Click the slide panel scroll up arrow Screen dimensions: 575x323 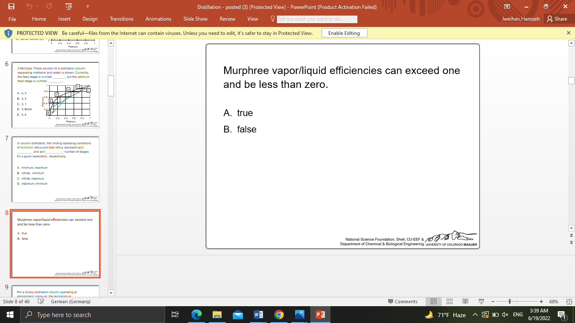point(111,43)
